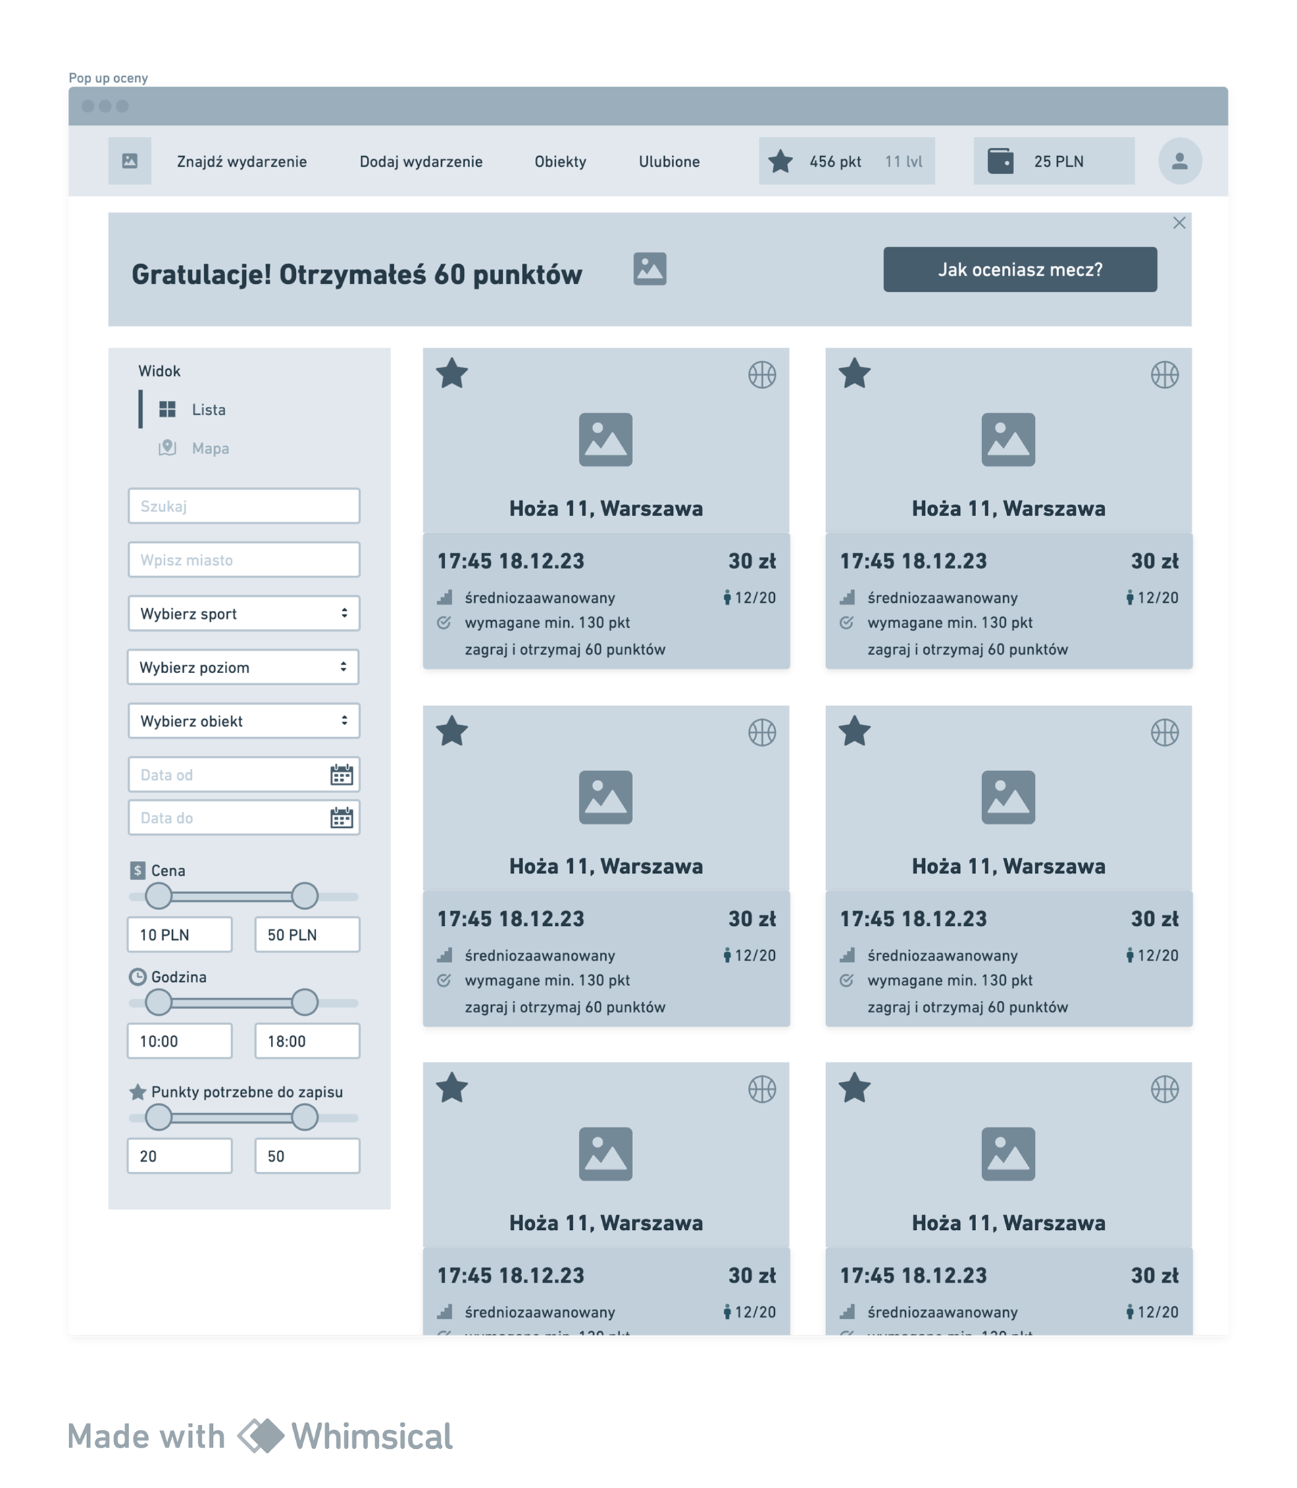This screenshot has height=1488, width=1297.
Task: Click the 50 PLN maximum price field
Action: pyautogui.click(x=307, y=934)
